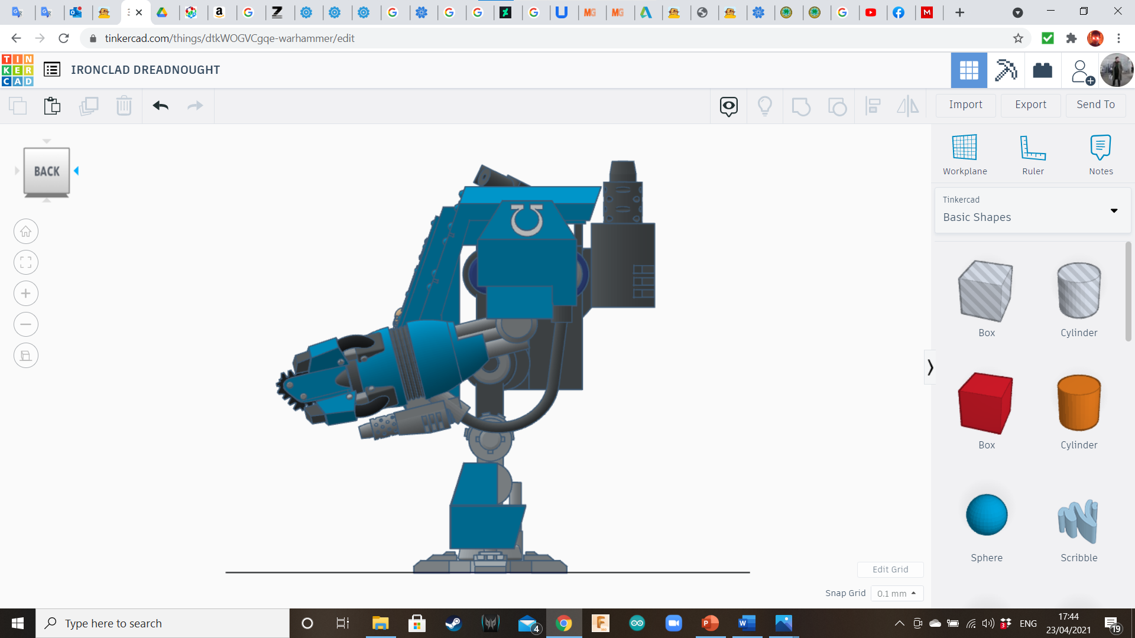Open the Export menu

point(1030,105)
